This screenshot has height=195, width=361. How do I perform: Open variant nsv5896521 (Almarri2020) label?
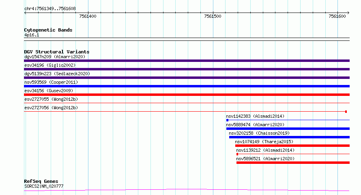(x=265, y=159)
